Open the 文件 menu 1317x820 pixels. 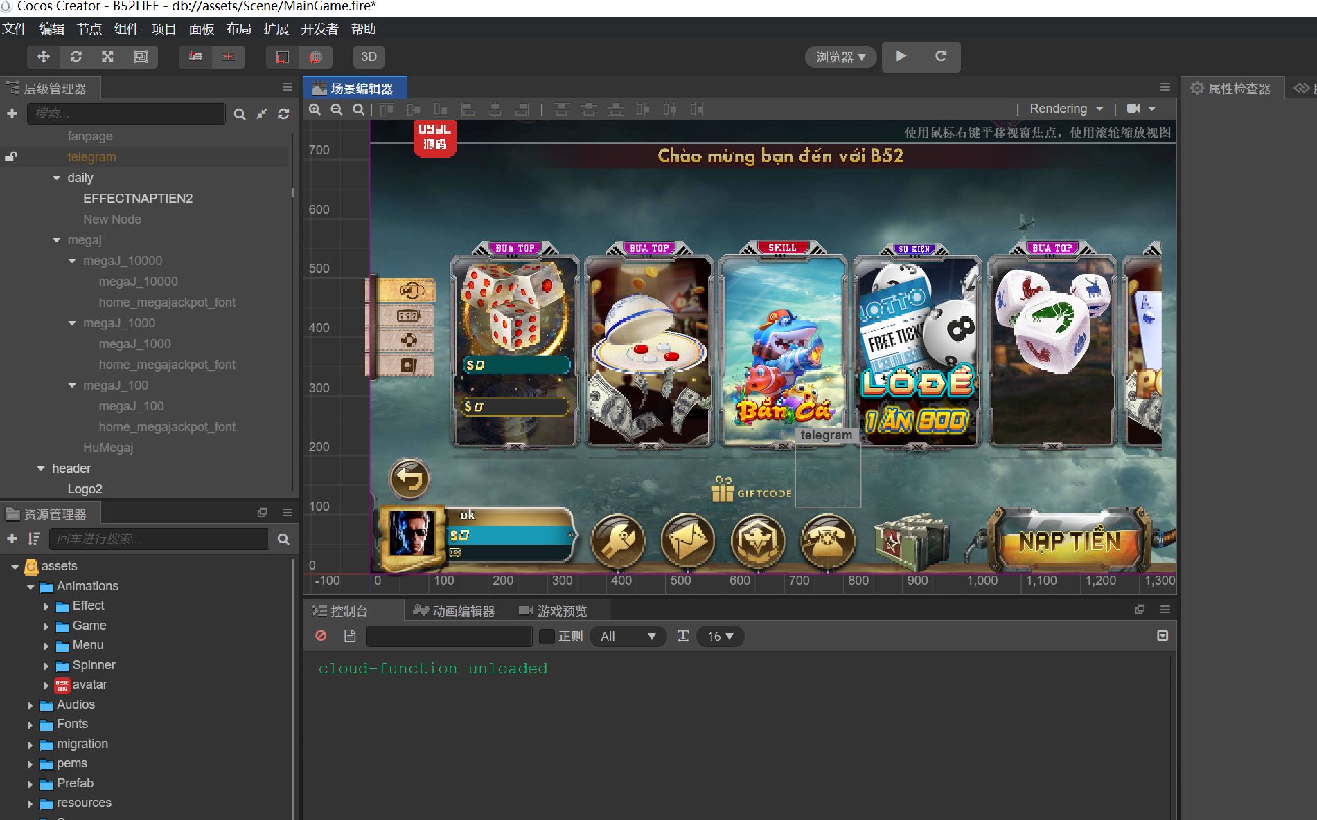[15, 29]
